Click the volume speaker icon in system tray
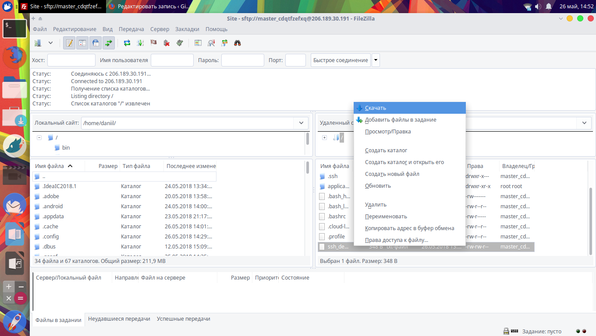This screenshot has height=336, width=596. click(537, 6)
